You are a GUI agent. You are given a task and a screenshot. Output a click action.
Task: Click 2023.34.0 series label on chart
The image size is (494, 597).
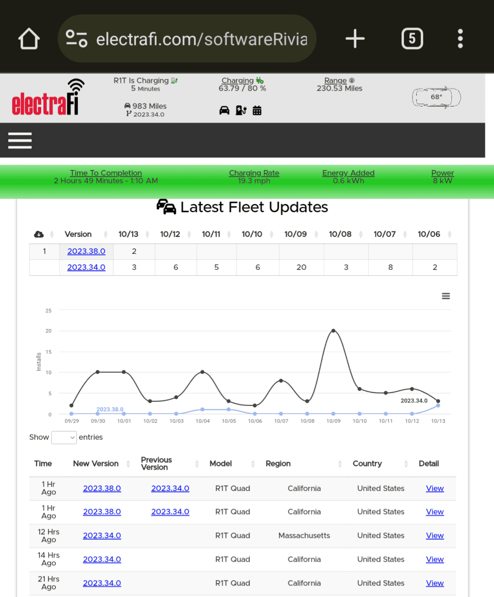(x=414, y=400)
